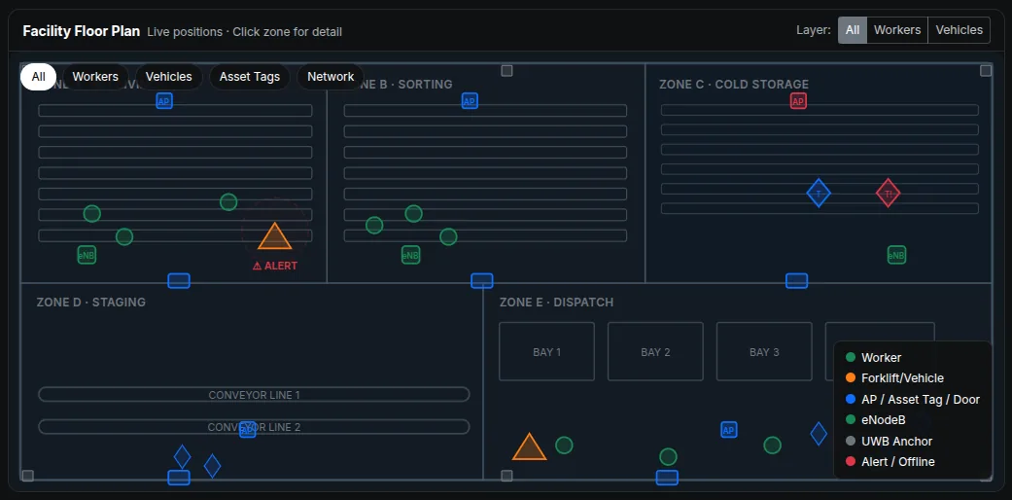The image size is (1012, 500).
Task: Click the UWB Anchor legend entry
Action: pos(890,442)
